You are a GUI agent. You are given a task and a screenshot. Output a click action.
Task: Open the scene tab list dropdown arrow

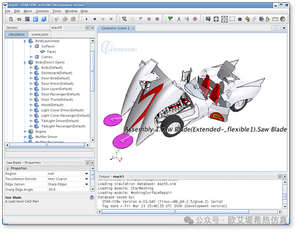[284, 28]
